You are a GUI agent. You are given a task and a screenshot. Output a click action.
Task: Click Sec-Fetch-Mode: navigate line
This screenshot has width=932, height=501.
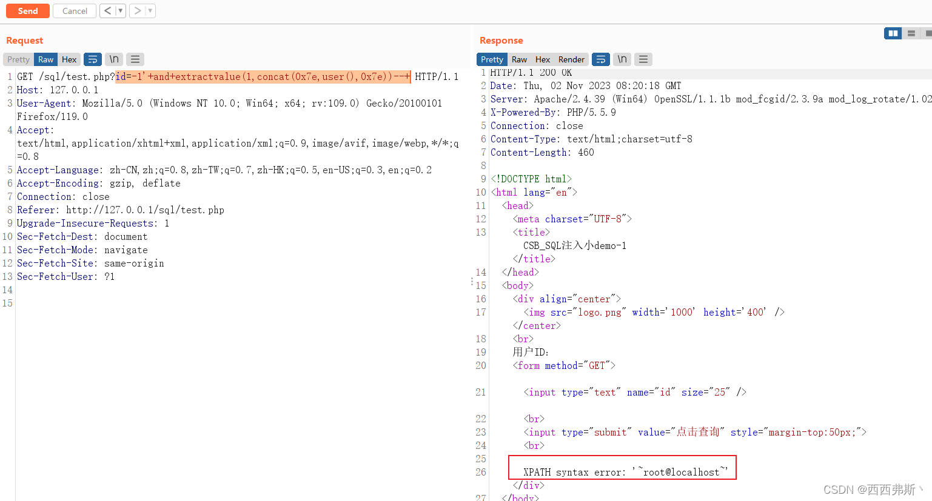82,250
